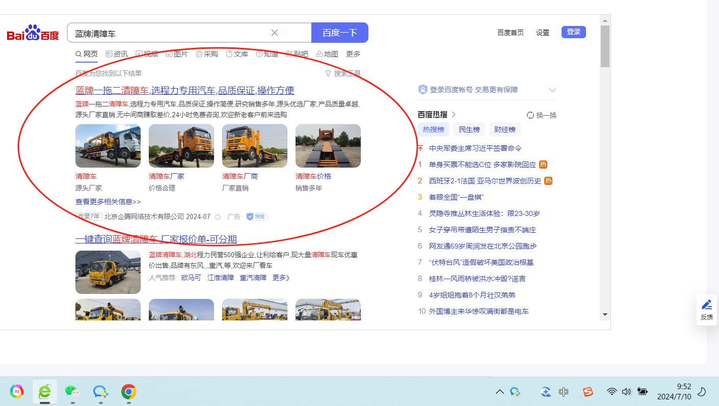
Task: Clear the search box with the X icon
Action: pos(274,33)
